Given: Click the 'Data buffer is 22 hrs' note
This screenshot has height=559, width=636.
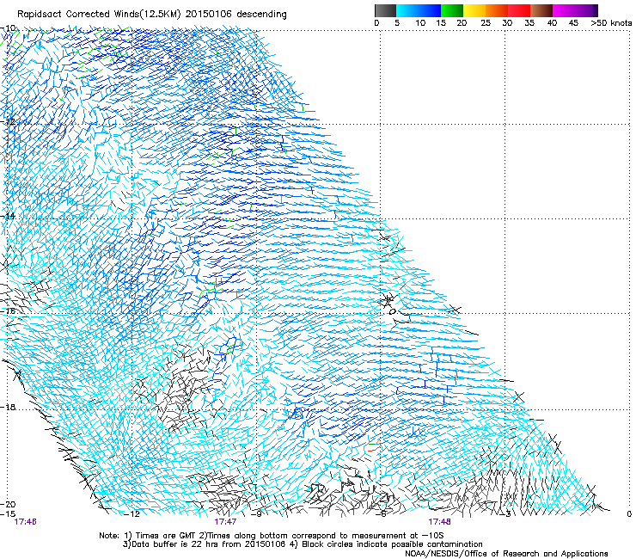Looking at the screenshot, I should point(303,544).
